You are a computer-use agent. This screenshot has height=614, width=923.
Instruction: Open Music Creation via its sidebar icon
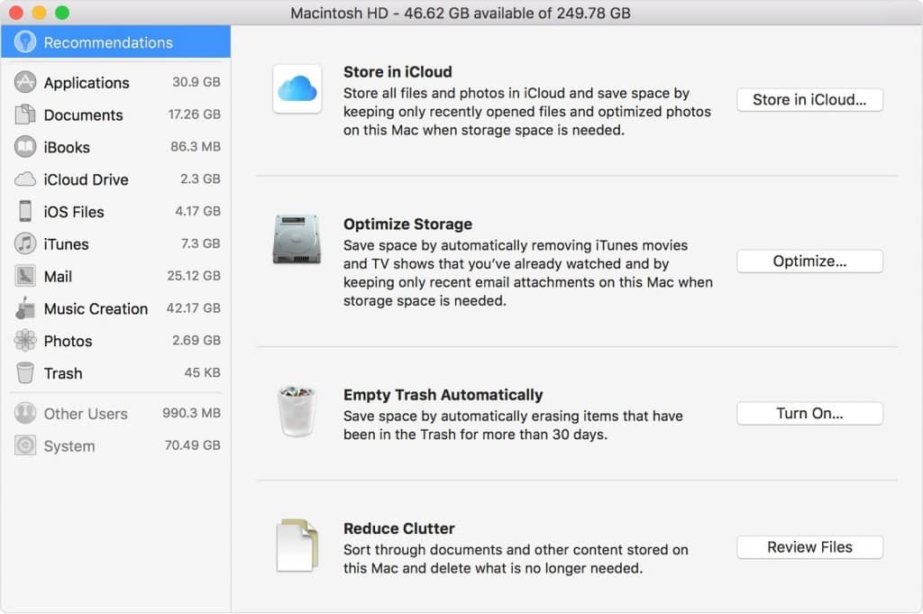(x=25, y=308)
